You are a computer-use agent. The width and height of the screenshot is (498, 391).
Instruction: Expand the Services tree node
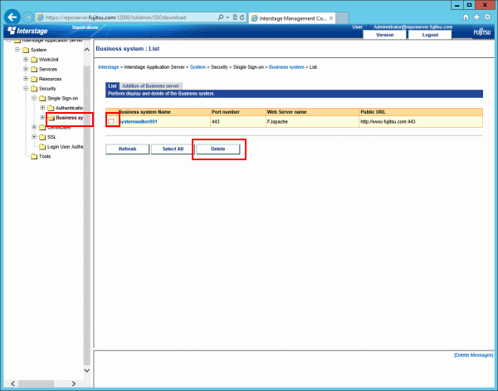pos(26,69)
